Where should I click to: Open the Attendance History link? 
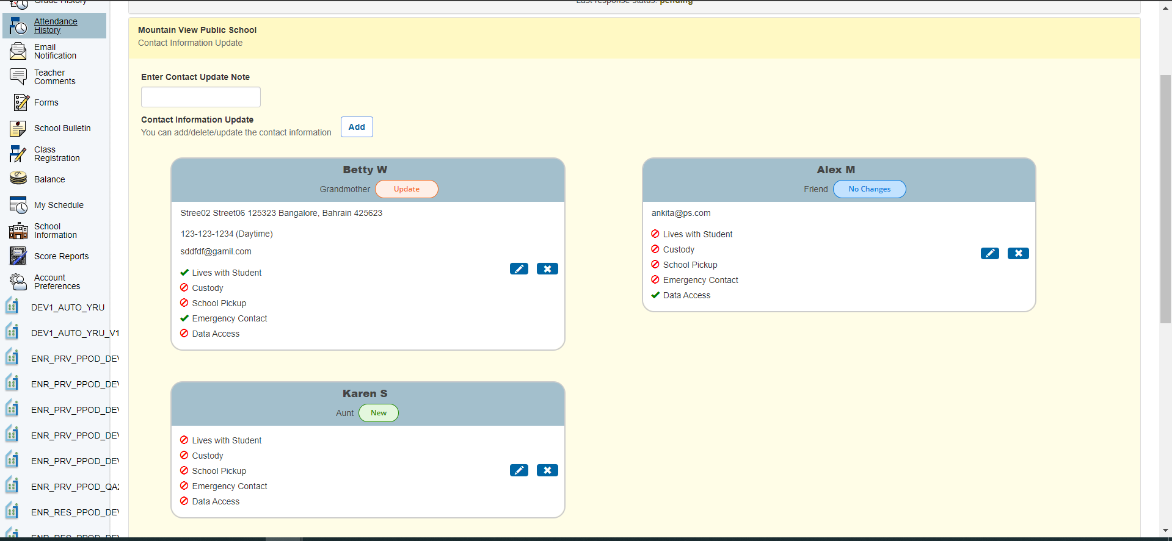55,26
